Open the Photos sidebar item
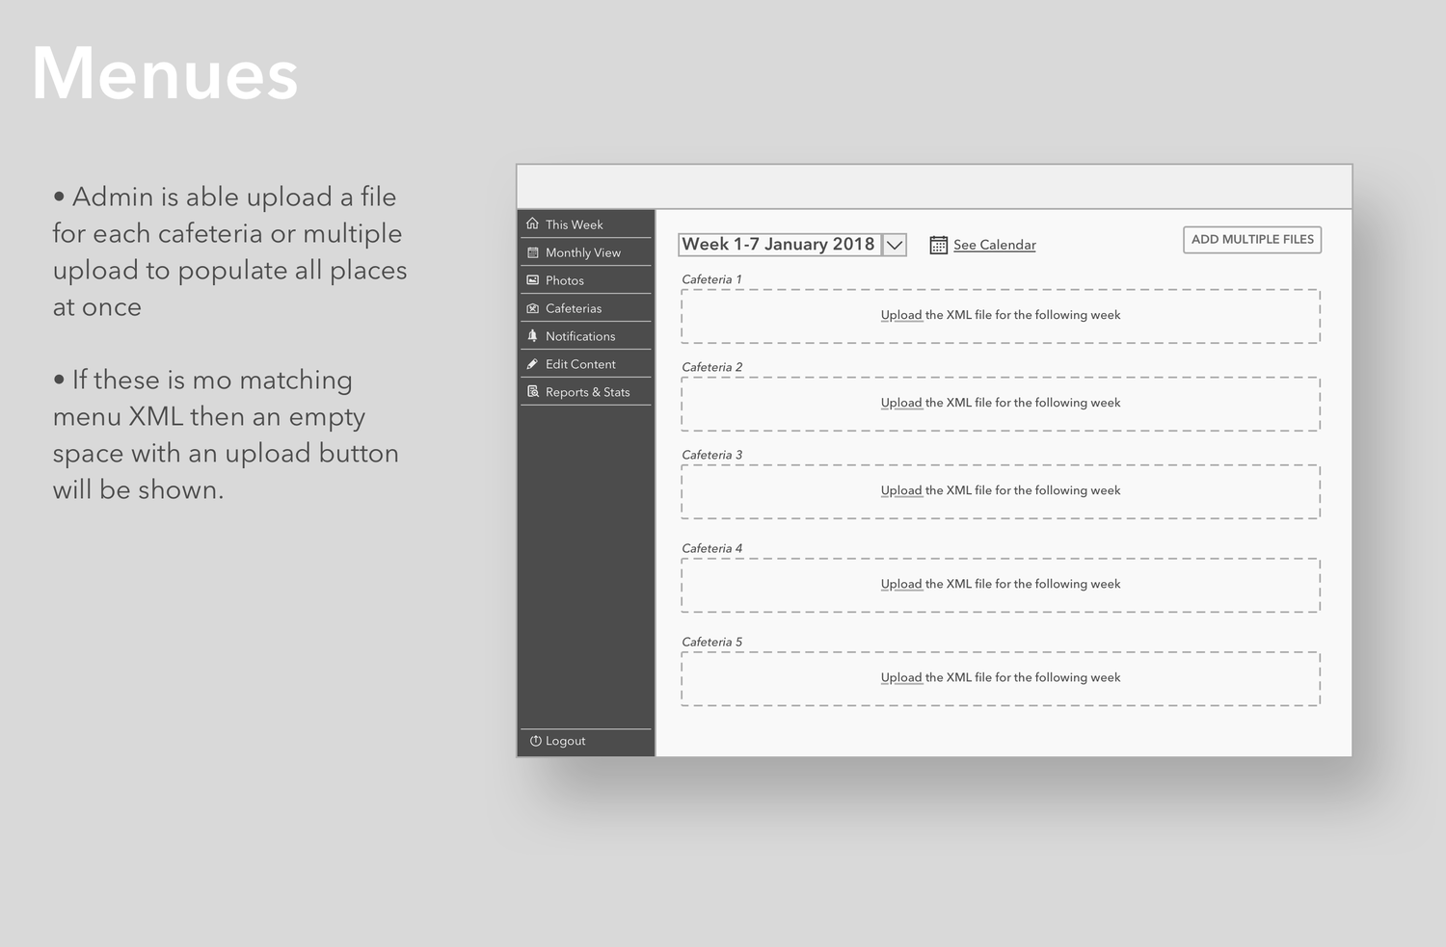This screenshot has height=947, width=1446. pos(586,280)
